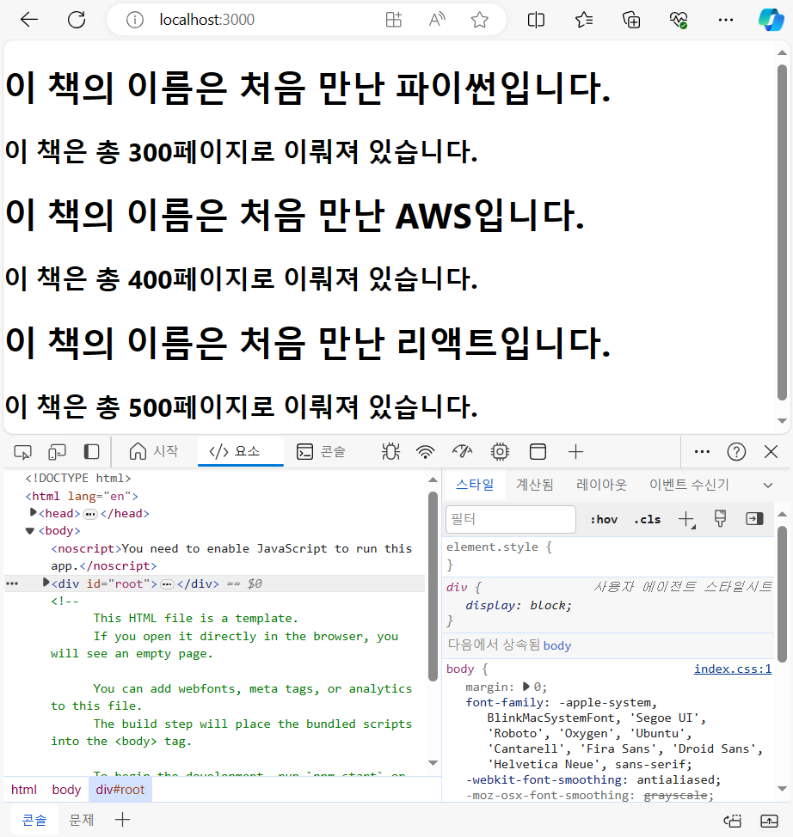The height and width of the screenshot is (837, 793).
Task: View site information icon in address bar
Action: 135,21
